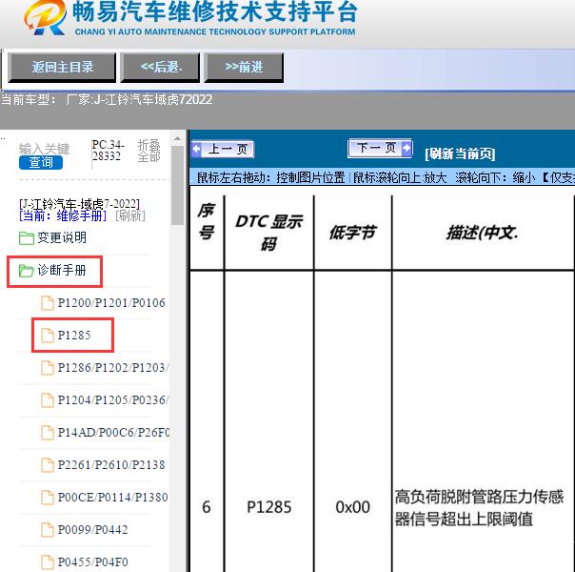Open the P1286/P1202/P1203 entry

coord(113,367)
